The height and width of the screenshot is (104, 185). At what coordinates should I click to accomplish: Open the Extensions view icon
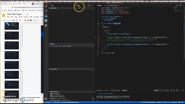coord(46,25)
